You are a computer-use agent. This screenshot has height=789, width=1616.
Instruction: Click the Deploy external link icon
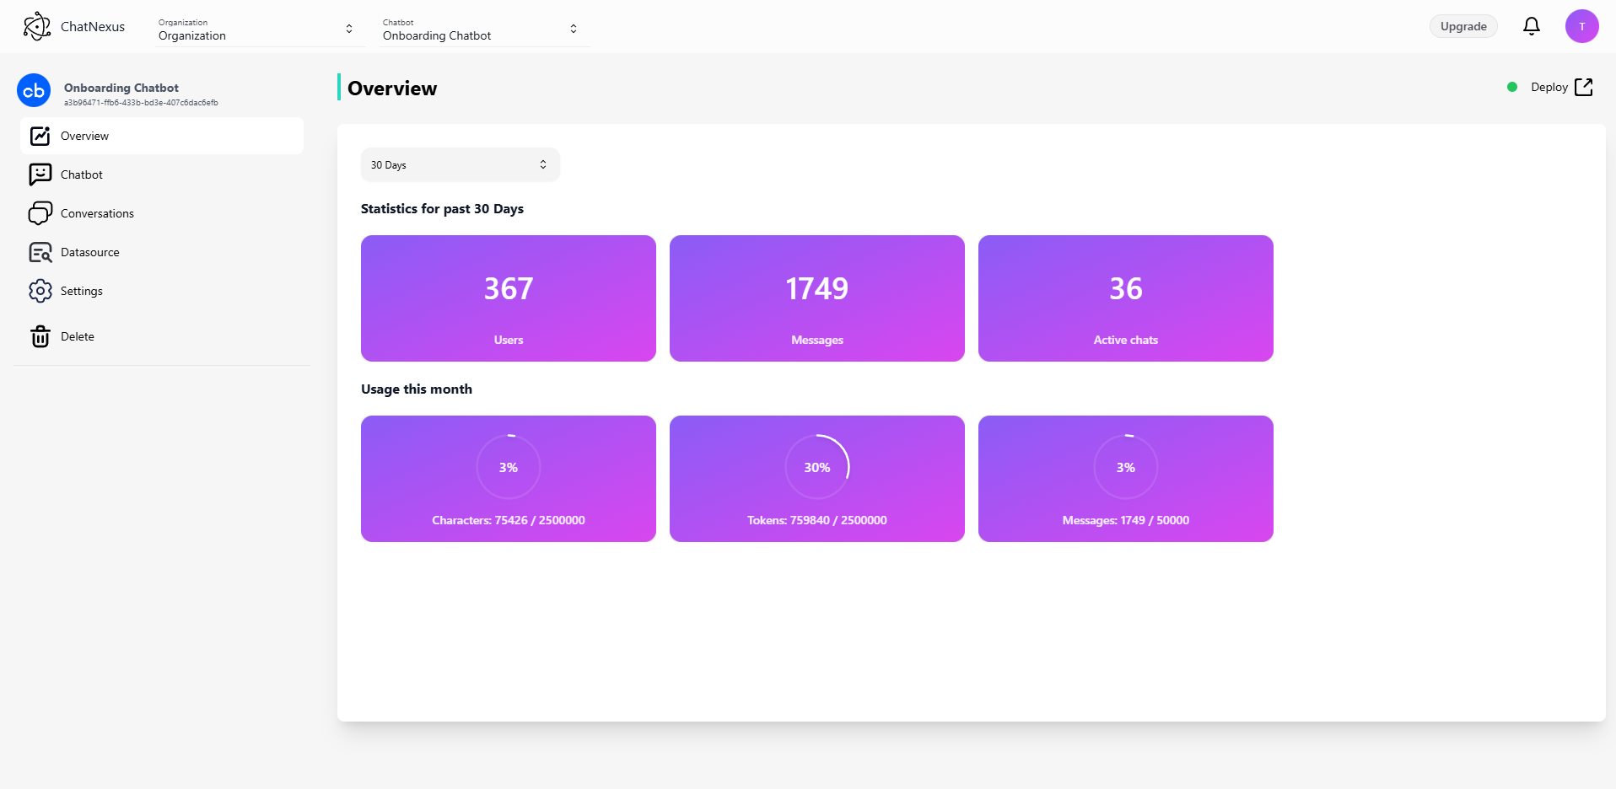pyautogui.click(x=1583, y=87)
